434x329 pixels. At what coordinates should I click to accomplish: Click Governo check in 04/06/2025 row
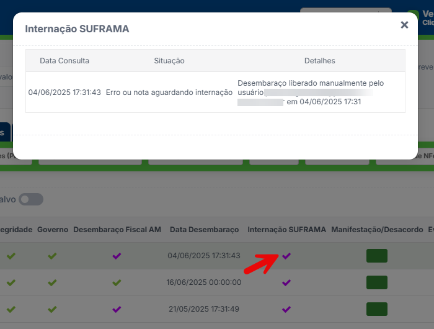52,256
